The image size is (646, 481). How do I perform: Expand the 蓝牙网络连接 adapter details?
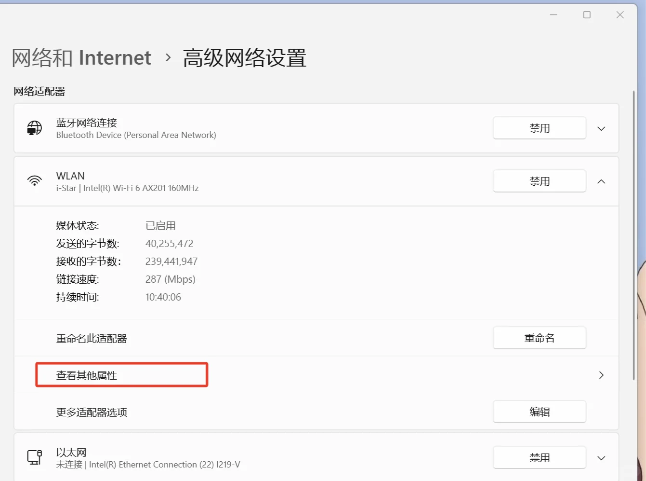point(601,128)
